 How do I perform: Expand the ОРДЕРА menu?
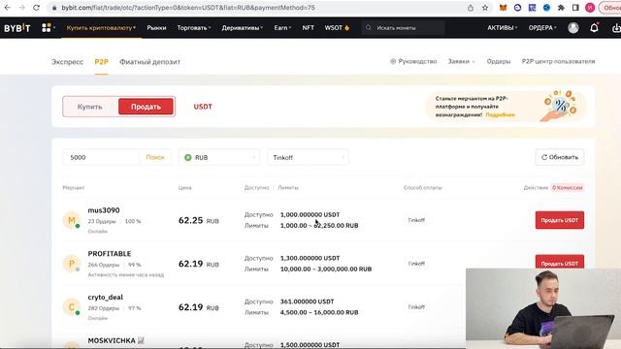pos(542,28)
